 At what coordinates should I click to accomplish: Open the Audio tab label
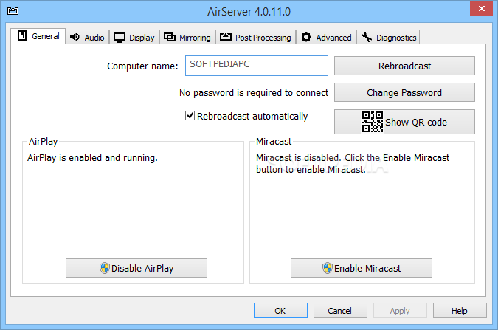(x=94, y=38)
